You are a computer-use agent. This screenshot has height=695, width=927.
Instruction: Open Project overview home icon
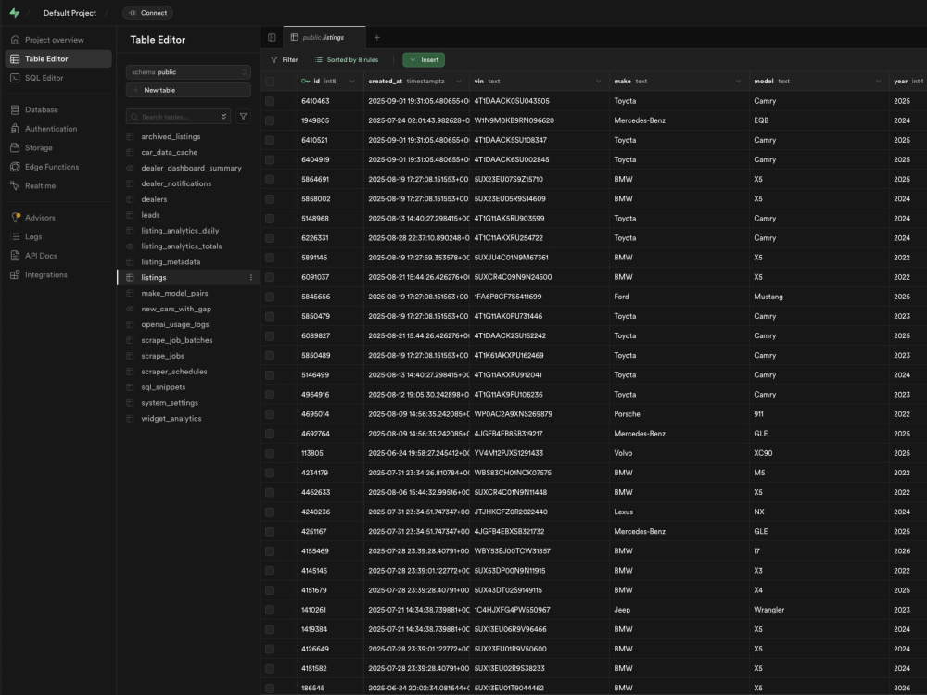click(x=16, y=40)
